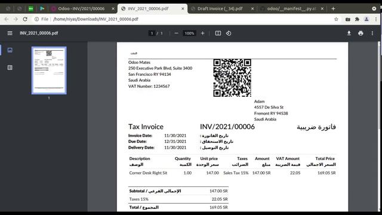Click the address bar file path
This screenshot has height=215, width=382.
(95, 19)
